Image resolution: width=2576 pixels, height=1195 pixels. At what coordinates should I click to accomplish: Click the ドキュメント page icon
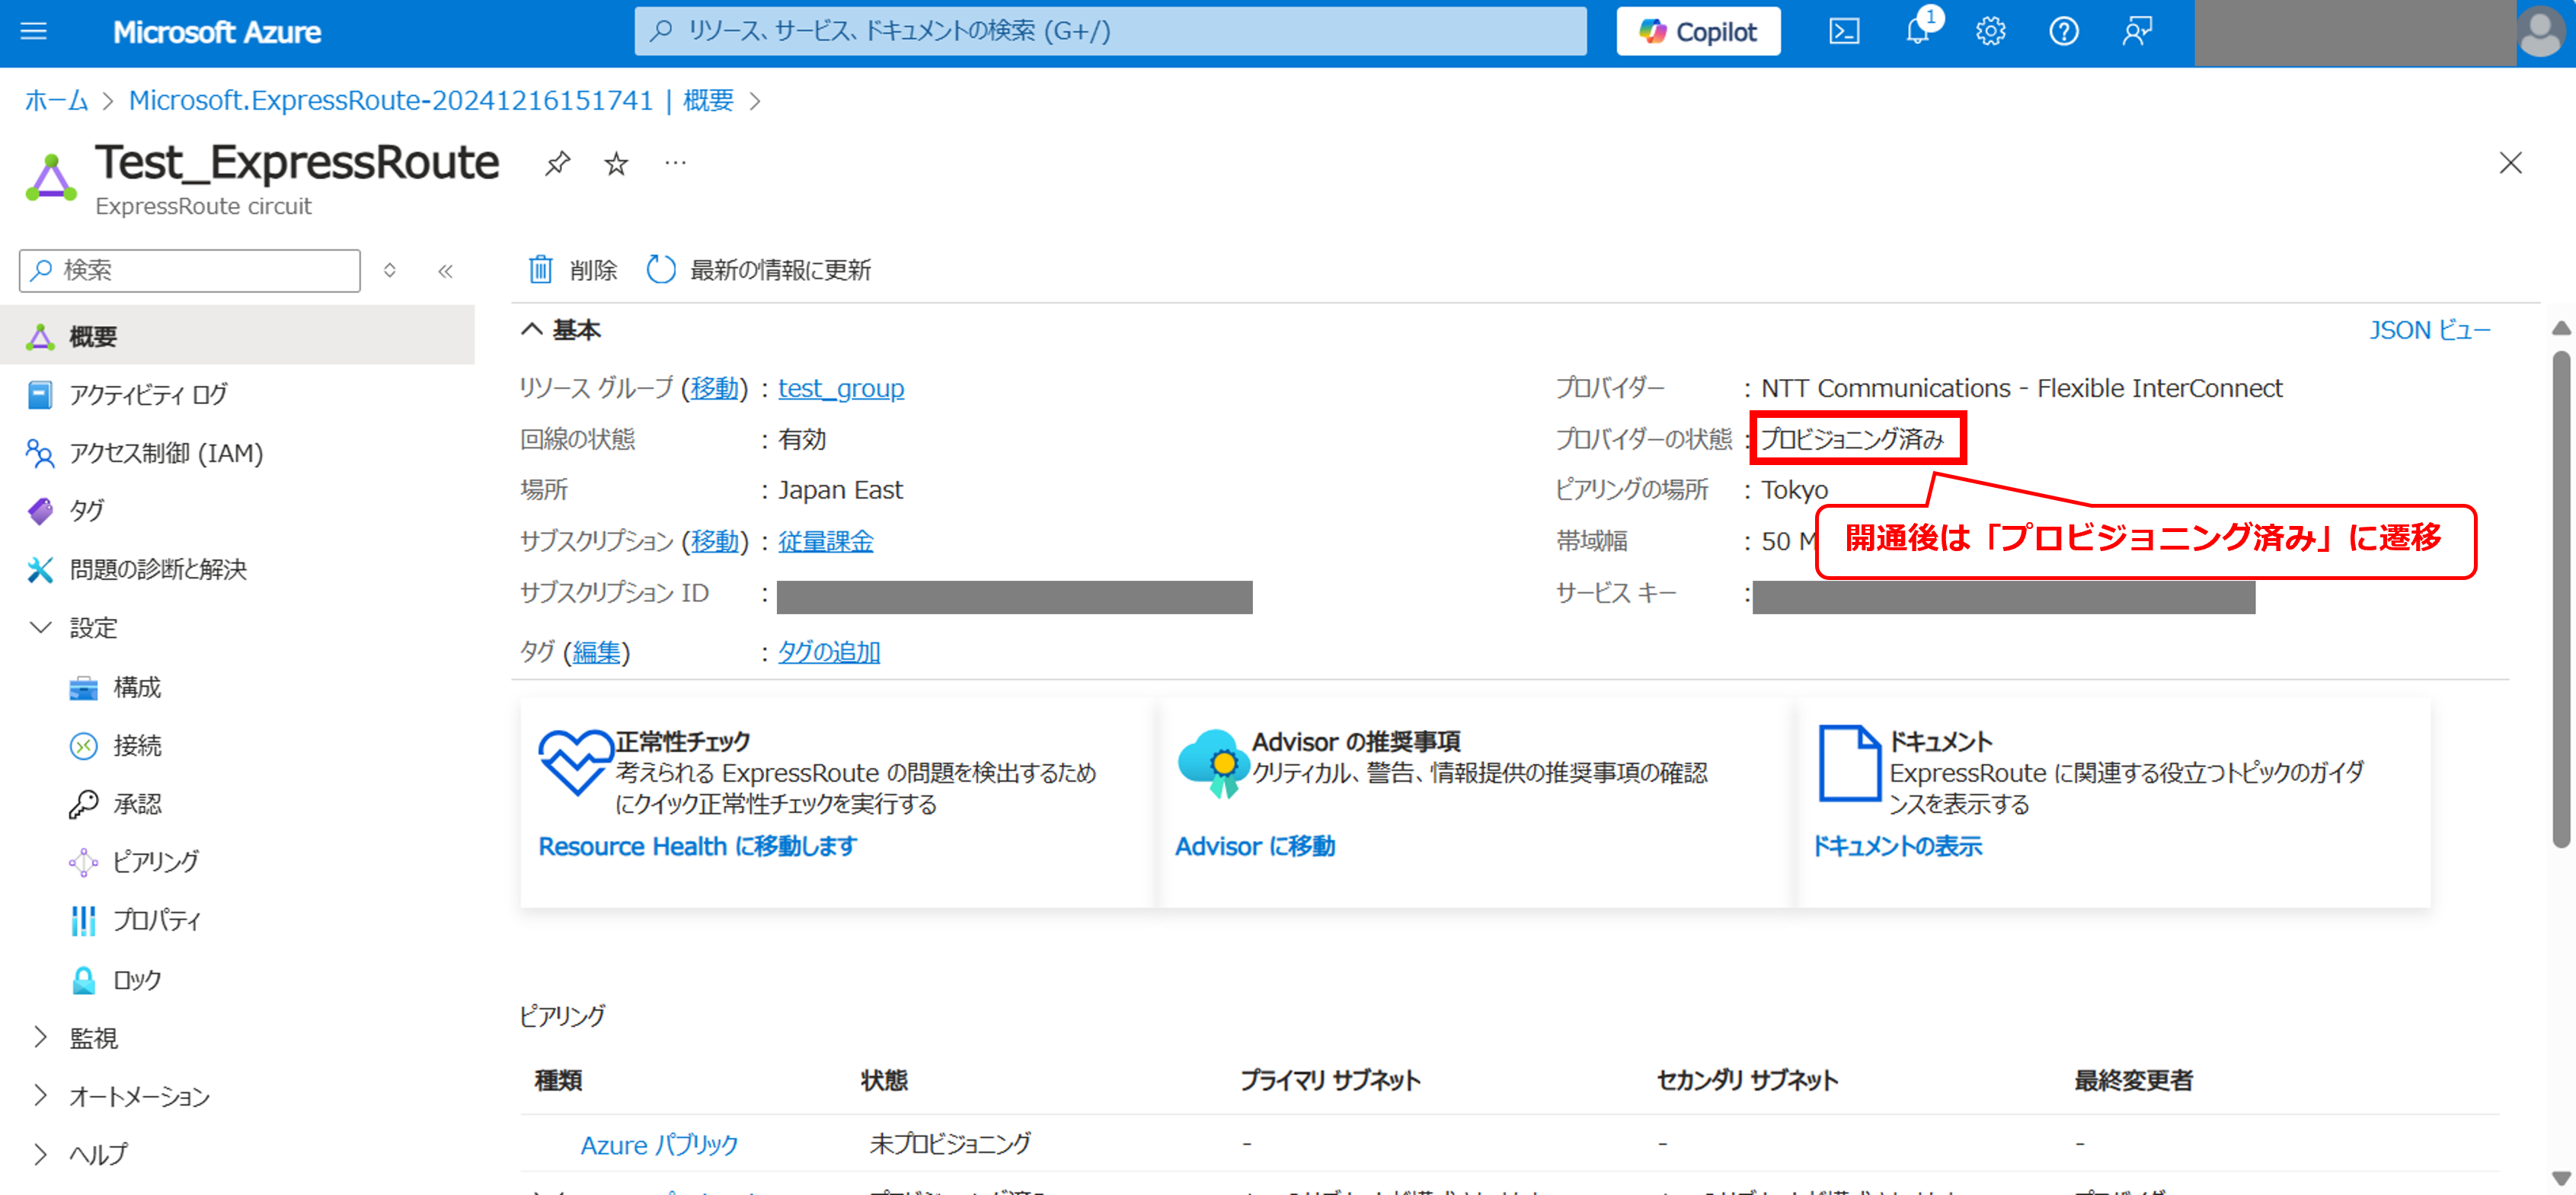point(1849,763)
